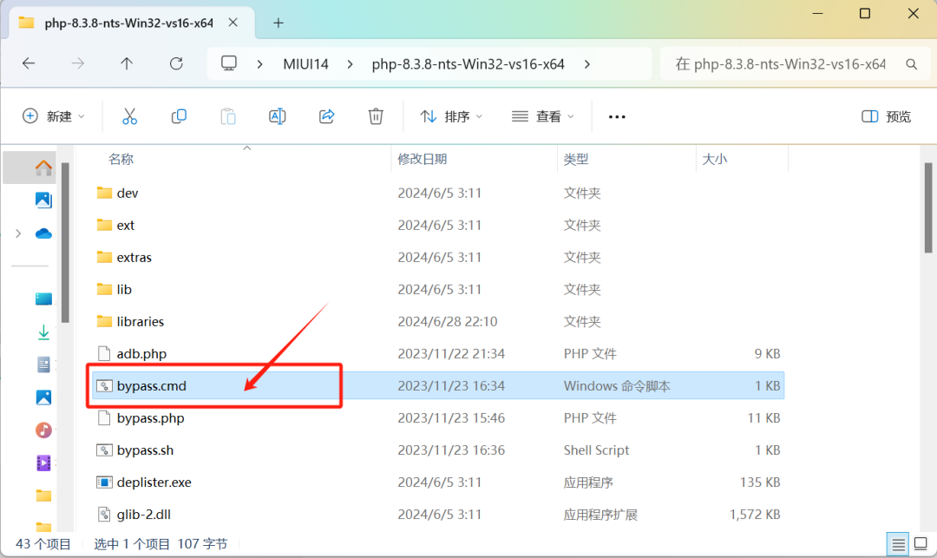Click the MIUI14 breadcrumb

coord(306,64)
